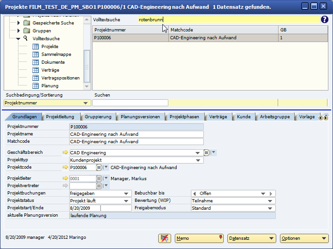The image size is (333, 249).
Task: Sort by Projektnummer column header
Action: [131, 30]
